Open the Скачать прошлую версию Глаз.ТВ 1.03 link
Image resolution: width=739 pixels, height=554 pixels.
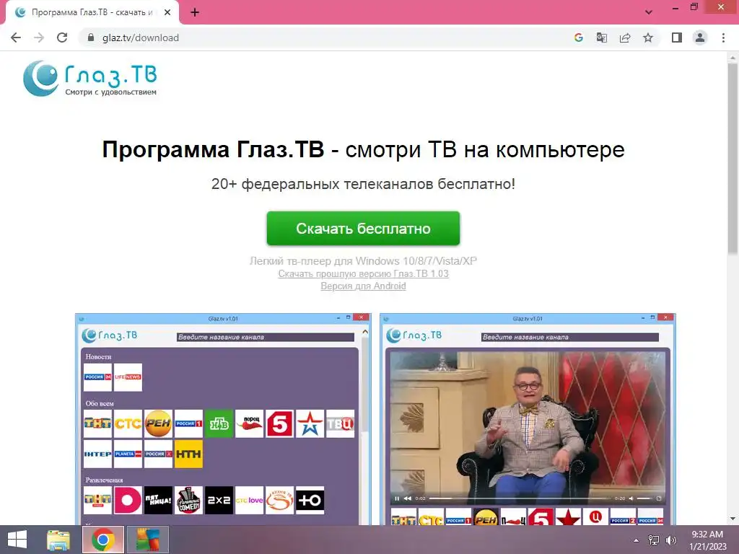pyautogui.click(x=363, y=273)
